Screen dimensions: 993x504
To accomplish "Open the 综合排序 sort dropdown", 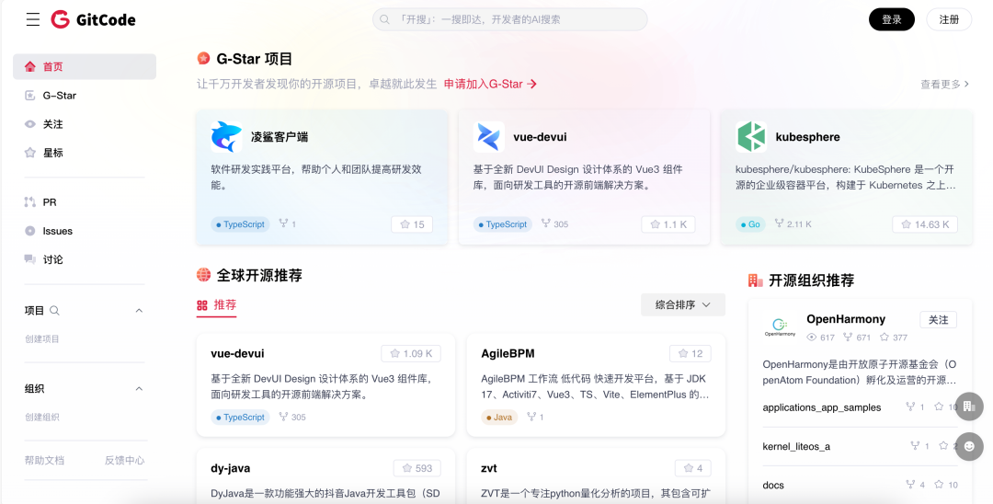I will pyautogui.click(x=682, y=304).
